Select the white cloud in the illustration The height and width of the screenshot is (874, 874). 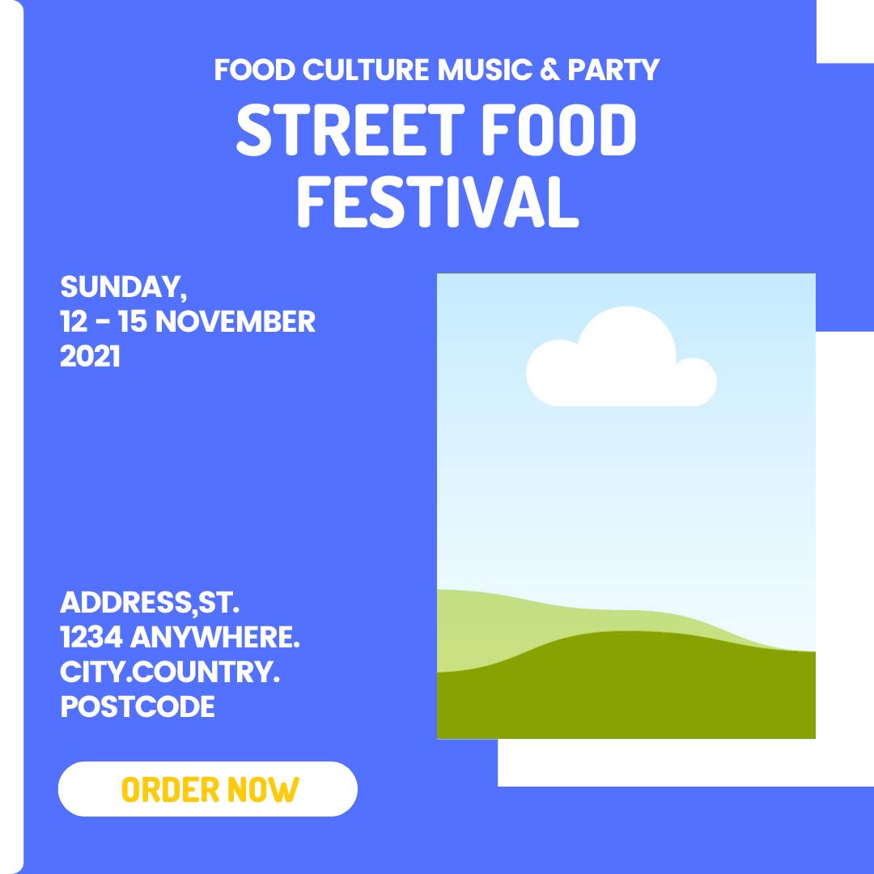(622, 364)
